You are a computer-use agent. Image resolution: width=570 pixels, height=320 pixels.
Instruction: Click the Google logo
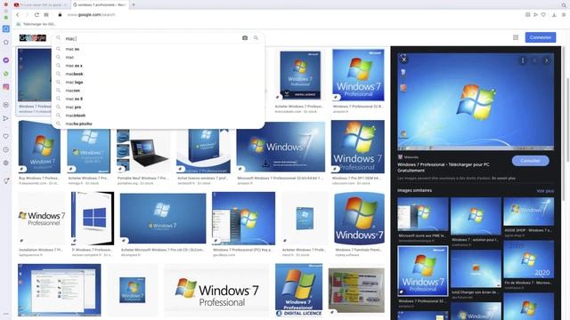tap(33, 37)
